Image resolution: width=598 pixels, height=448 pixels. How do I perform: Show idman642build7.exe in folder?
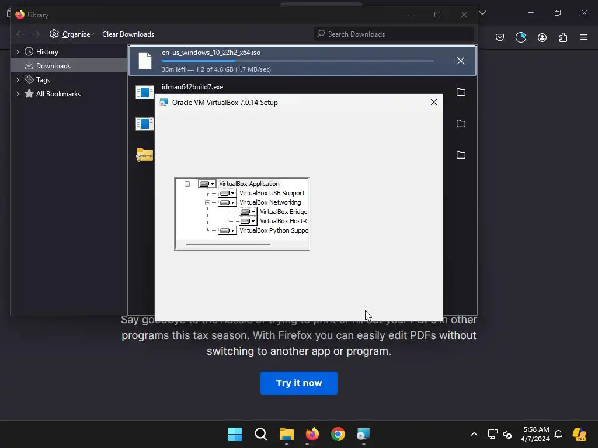(x=461, y=92)
